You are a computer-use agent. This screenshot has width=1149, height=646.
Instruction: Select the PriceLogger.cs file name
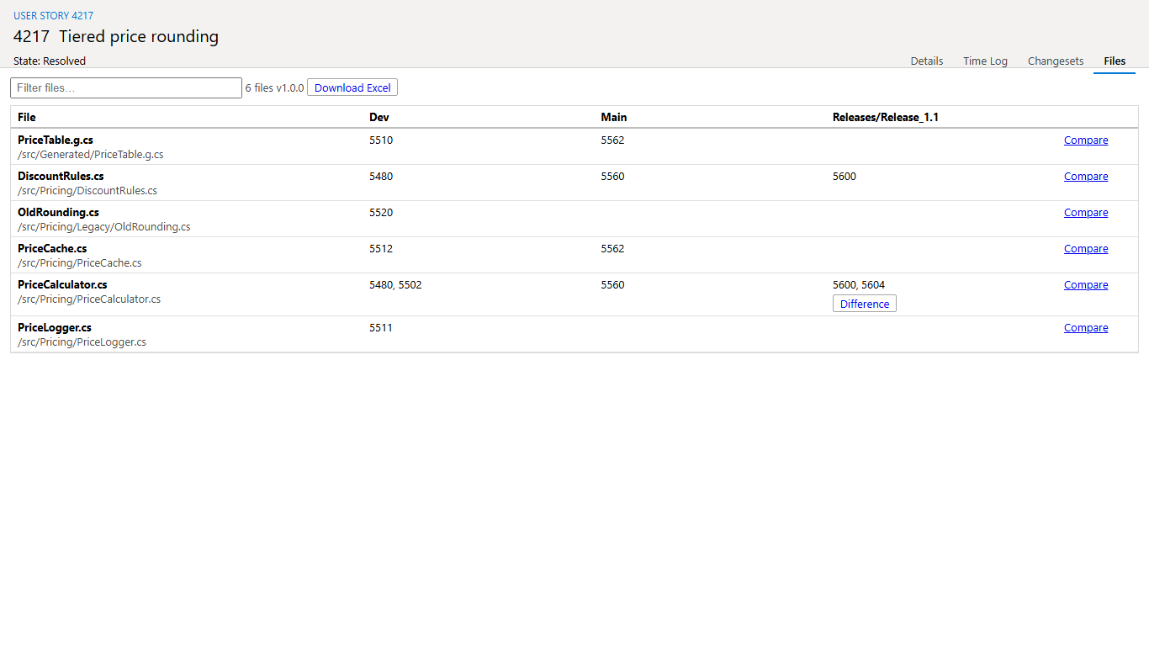(x=55, y=328)
